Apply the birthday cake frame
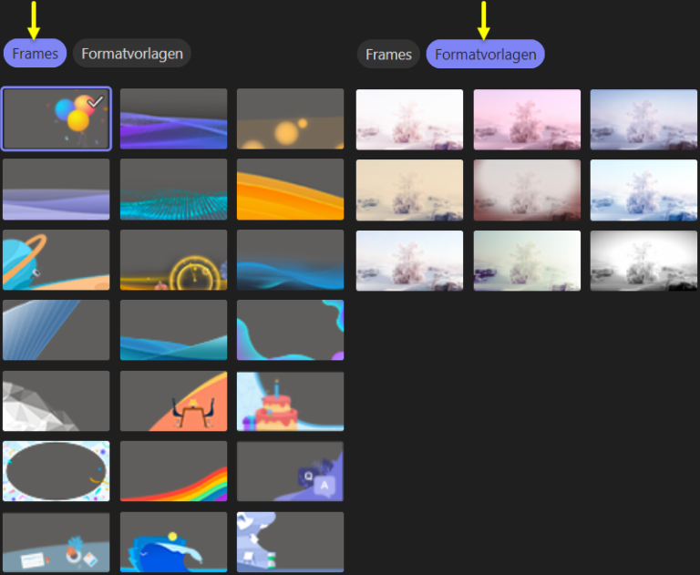 point(290,401)
